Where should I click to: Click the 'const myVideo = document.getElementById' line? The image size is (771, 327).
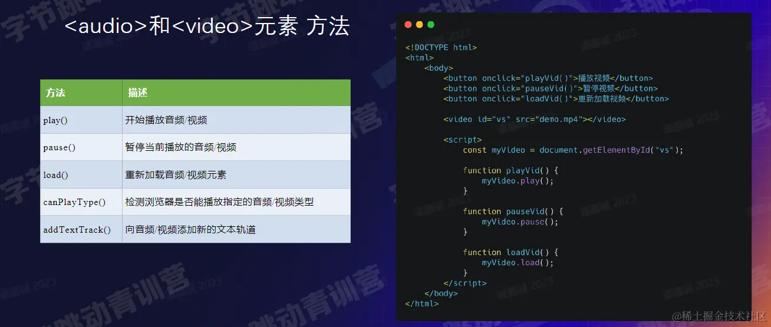(573, 150)
